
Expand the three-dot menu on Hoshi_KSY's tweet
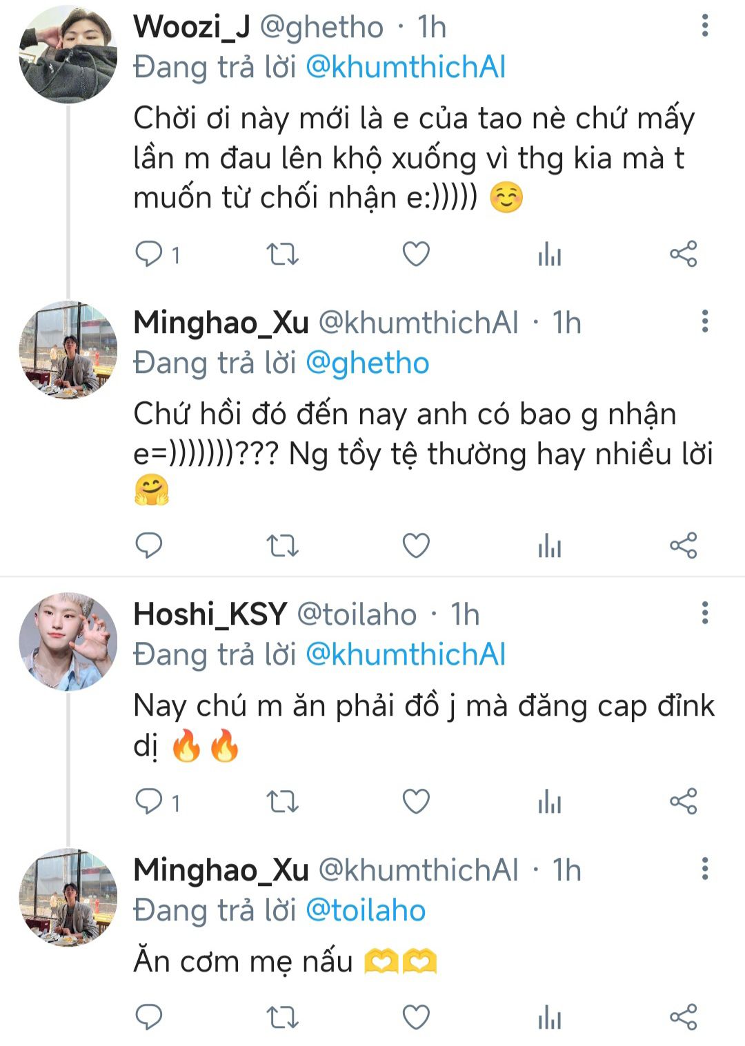pyautogui.click(x=704, y=613)
